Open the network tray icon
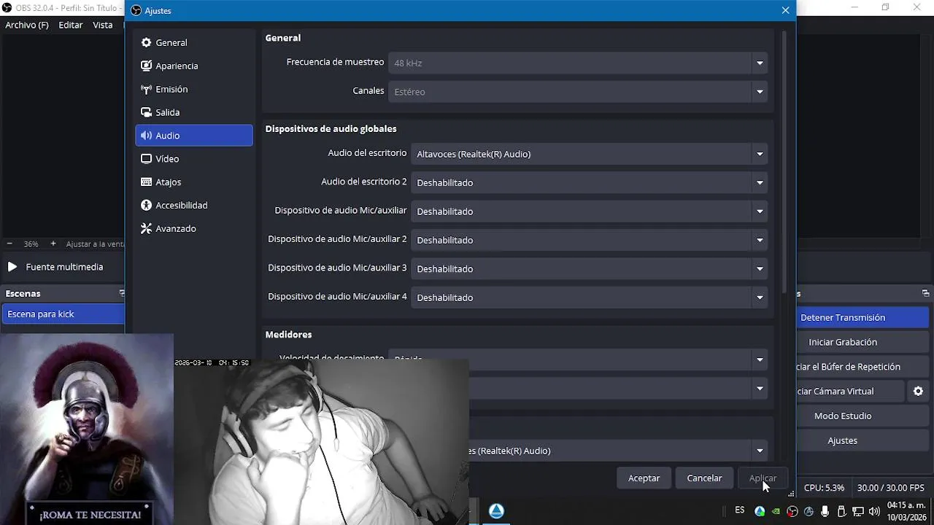934x525 pixels. pos(858,512)
